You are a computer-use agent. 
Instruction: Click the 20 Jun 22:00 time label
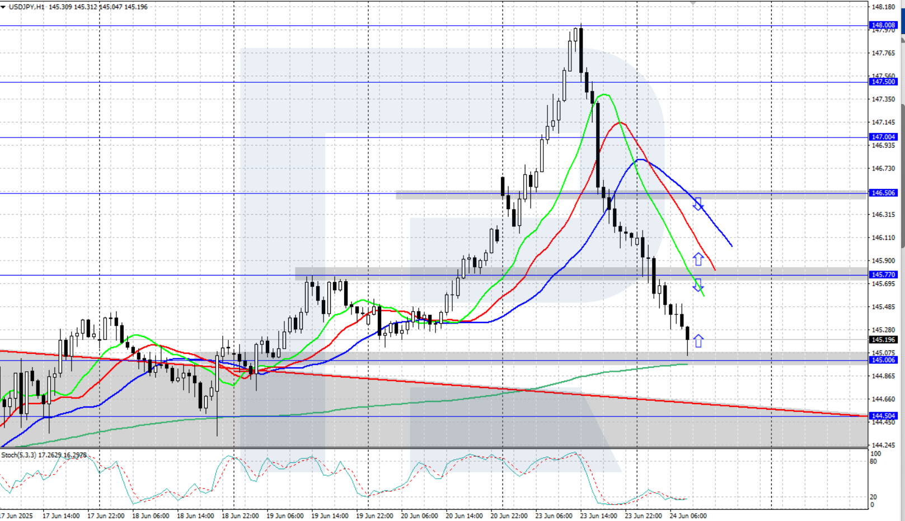click(x=509, y=516)
